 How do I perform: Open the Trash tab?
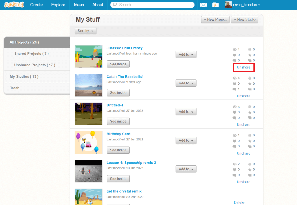click(x=15, y=88)
